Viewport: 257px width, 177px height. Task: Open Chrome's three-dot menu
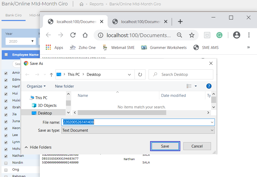coord(249,35)
